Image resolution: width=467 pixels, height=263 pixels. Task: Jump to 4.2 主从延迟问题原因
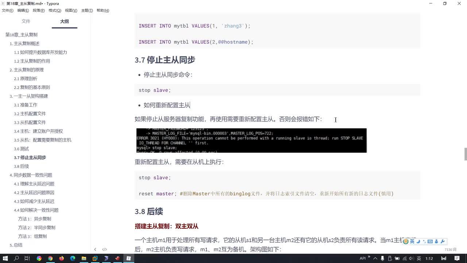[34, 193]
